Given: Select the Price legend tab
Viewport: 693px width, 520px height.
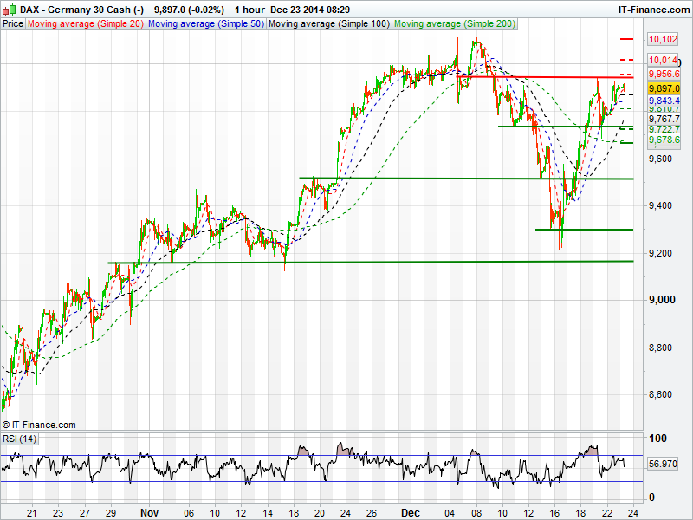Looking at the screenshot, I should [x=13, y=24].
